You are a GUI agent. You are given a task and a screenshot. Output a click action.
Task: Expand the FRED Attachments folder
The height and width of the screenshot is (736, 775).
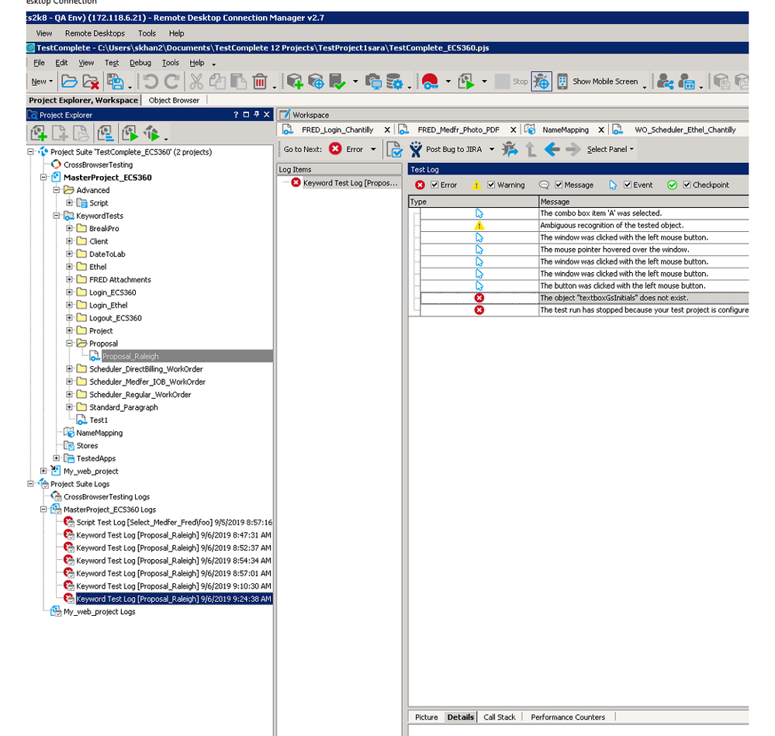70,280
